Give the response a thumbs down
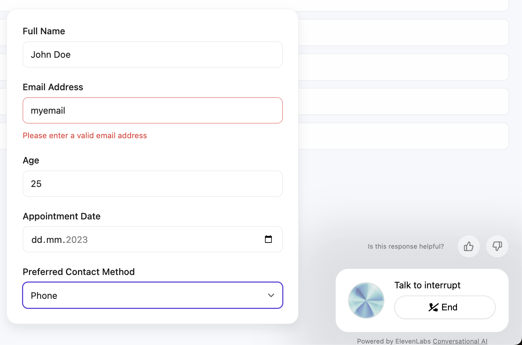The image size is (522, 345). 497,246
